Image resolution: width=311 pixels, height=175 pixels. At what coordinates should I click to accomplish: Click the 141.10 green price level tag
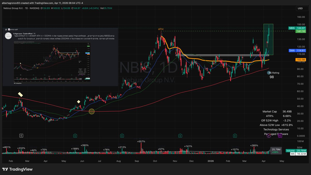coord(300,31)
